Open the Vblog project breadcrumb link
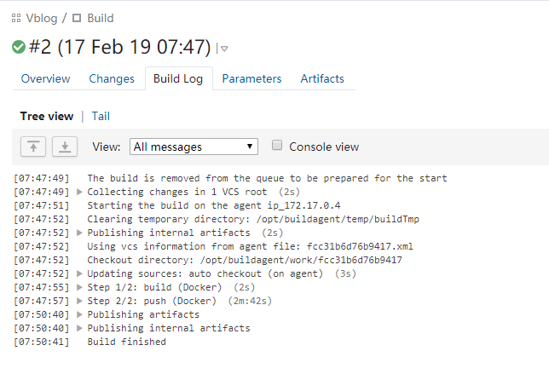549x374 pixels. click(42, 18)
